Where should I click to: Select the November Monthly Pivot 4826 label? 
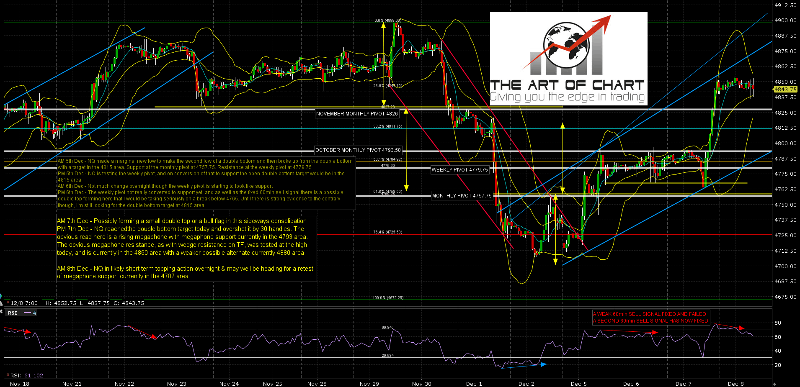pyautogui.click(x=357, y=113)
